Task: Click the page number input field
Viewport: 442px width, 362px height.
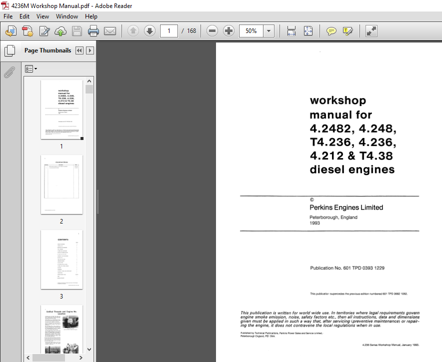Action: coord(169,31)
